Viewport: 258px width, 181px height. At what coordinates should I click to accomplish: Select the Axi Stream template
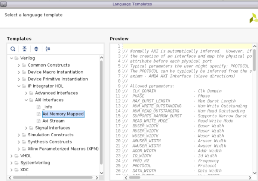pos(53,121)
